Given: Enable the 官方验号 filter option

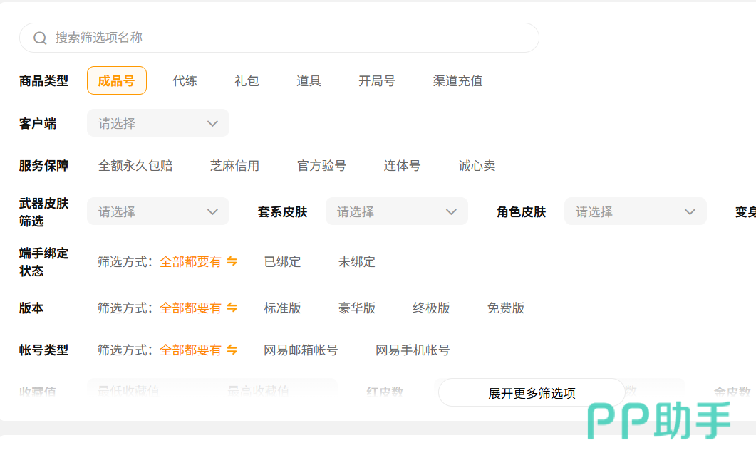Looking at the screenshot, I should coord(321,166).
